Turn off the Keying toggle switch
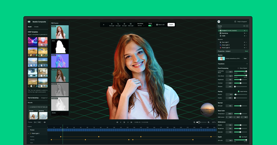277x145 pixels. pos(150,25)
